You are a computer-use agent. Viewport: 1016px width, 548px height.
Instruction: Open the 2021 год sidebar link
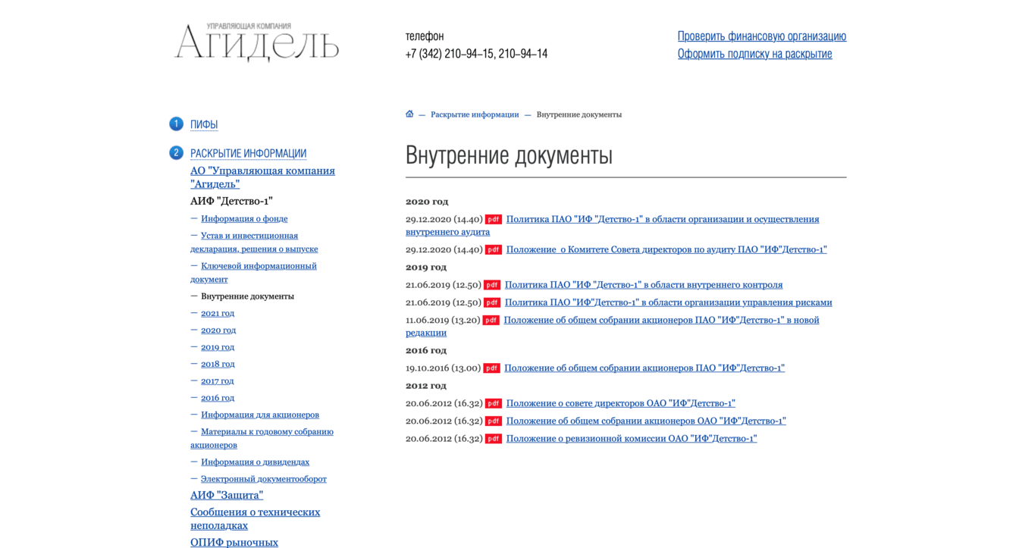pyautogui.click(x=218, y=313)
